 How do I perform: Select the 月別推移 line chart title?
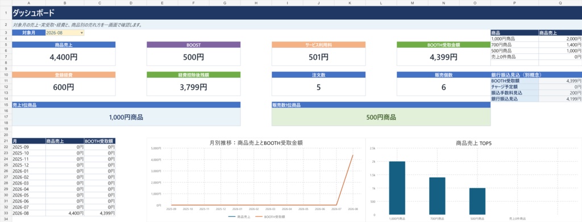[x=256, y=143]
